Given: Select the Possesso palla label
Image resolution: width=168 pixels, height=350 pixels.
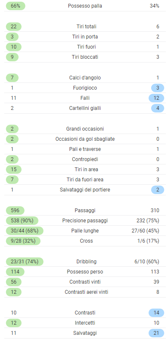Looking at the screenshot, I should click(85, 6).
